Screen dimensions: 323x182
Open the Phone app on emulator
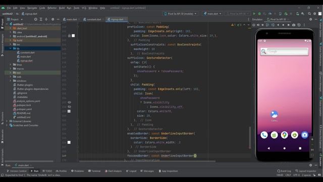[x=264, y=135]
